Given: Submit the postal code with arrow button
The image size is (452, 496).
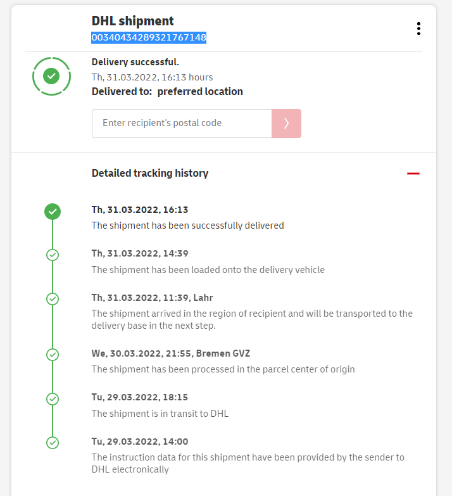Looking at the screenshot, I should (286, 123).
